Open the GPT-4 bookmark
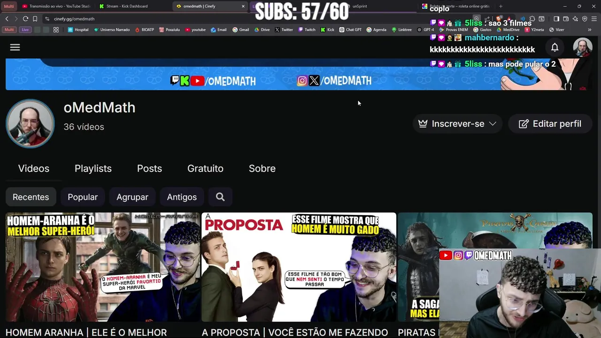The width and height of the screenshot is (601, 338). coord(425,30)
